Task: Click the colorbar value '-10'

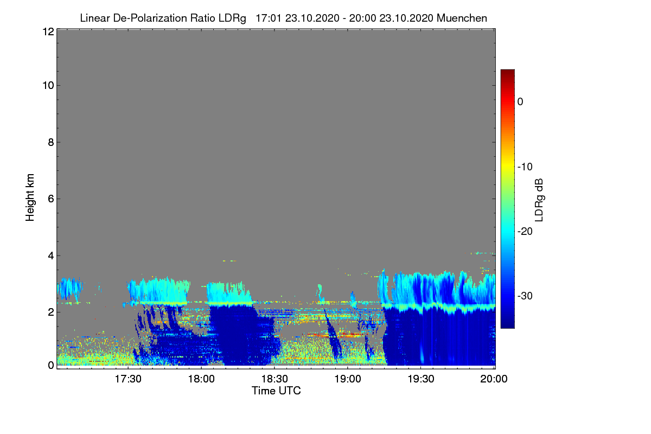Action: tap(526, 167)
